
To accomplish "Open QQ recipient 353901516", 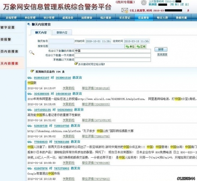I will (63, 78).
